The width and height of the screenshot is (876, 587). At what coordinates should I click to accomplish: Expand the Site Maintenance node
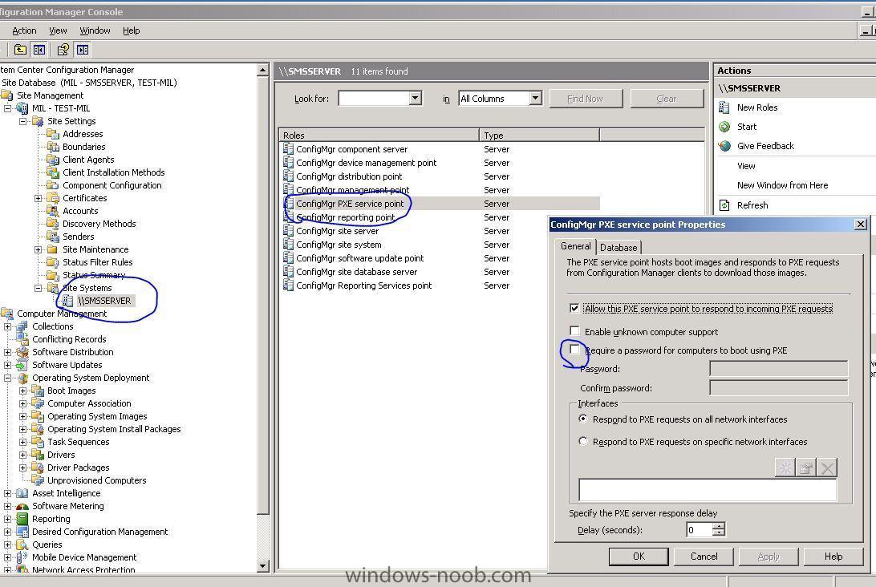point(38,249)
